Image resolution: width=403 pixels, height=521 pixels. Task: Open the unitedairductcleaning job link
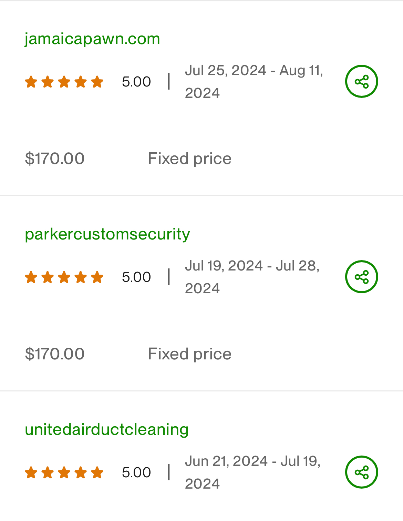click(107, 430)
